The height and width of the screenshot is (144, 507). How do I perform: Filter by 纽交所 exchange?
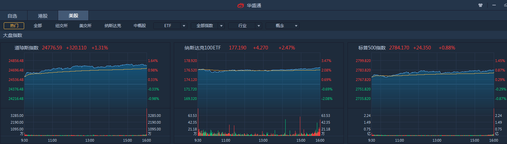[62, 26]
